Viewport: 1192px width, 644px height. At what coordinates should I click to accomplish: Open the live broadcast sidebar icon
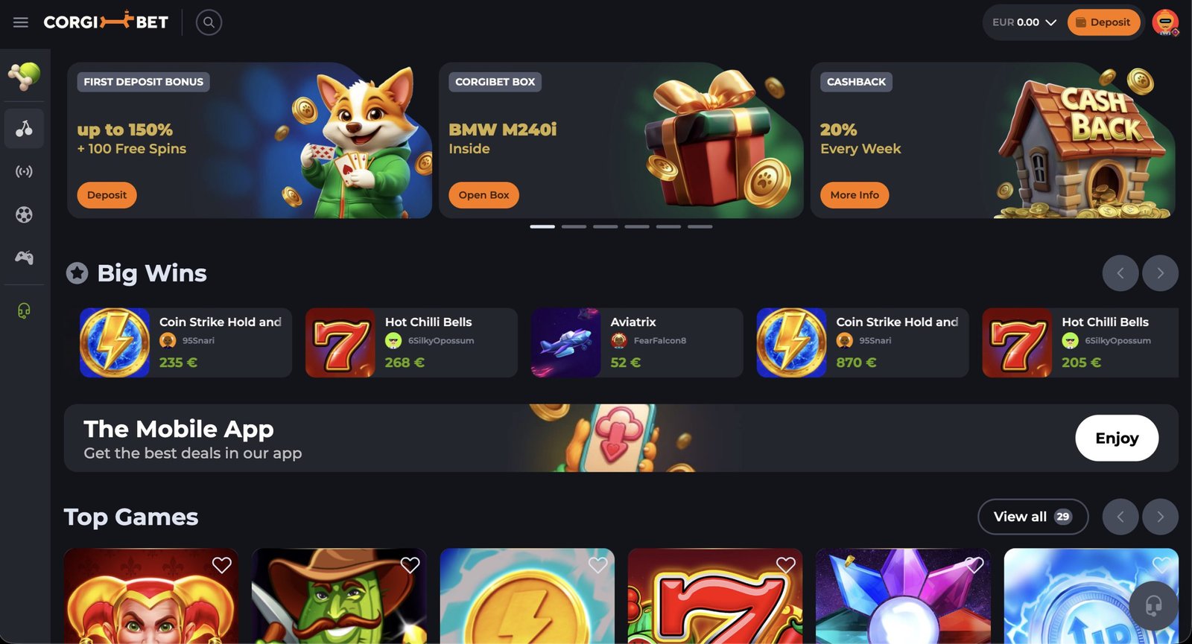(x=24, y=172)
